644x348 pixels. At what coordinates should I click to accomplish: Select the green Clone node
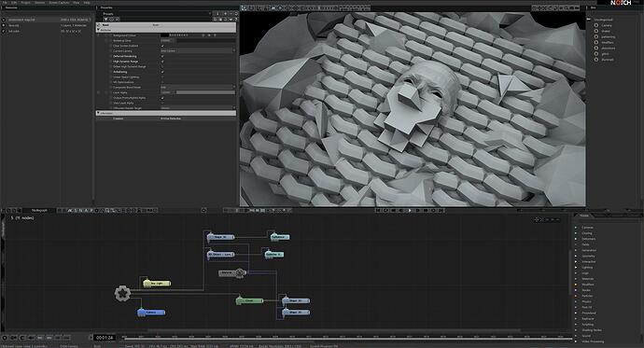click(x=249, y=300)
